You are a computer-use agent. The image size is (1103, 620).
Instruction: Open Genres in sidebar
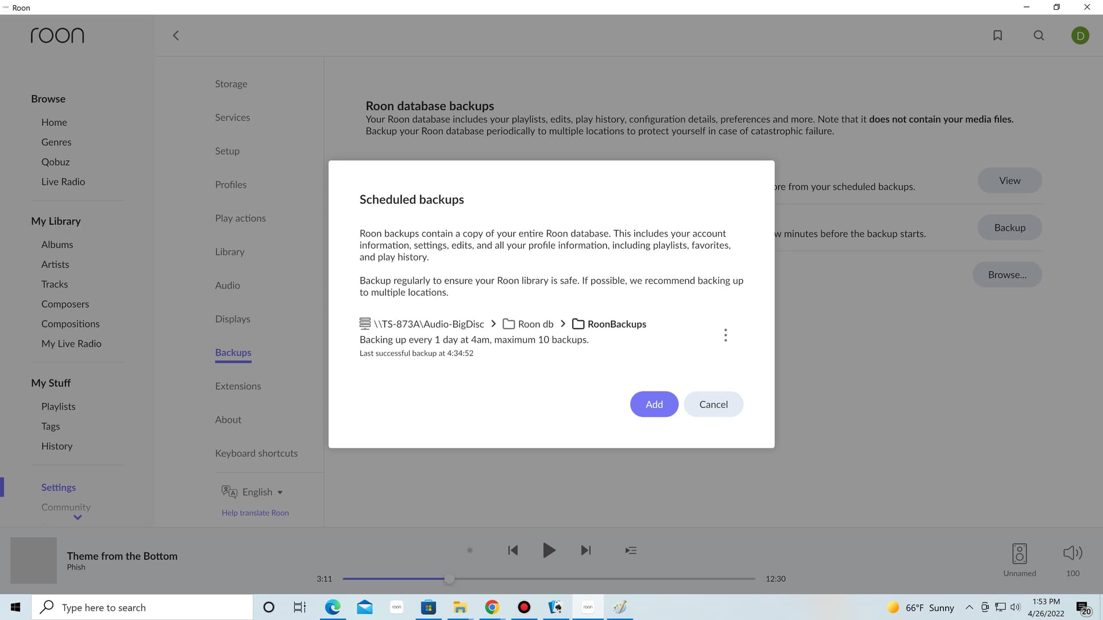tap(56, 142)
